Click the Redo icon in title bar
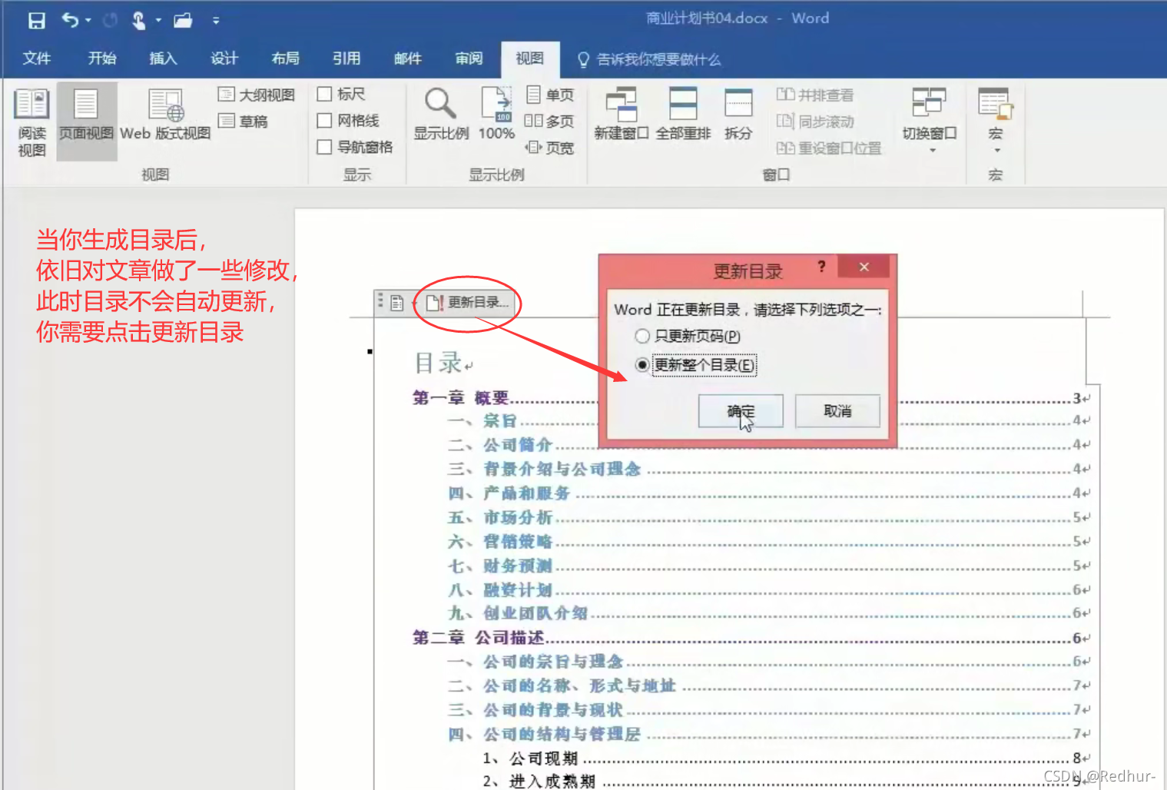 click(x=111, y=21)
